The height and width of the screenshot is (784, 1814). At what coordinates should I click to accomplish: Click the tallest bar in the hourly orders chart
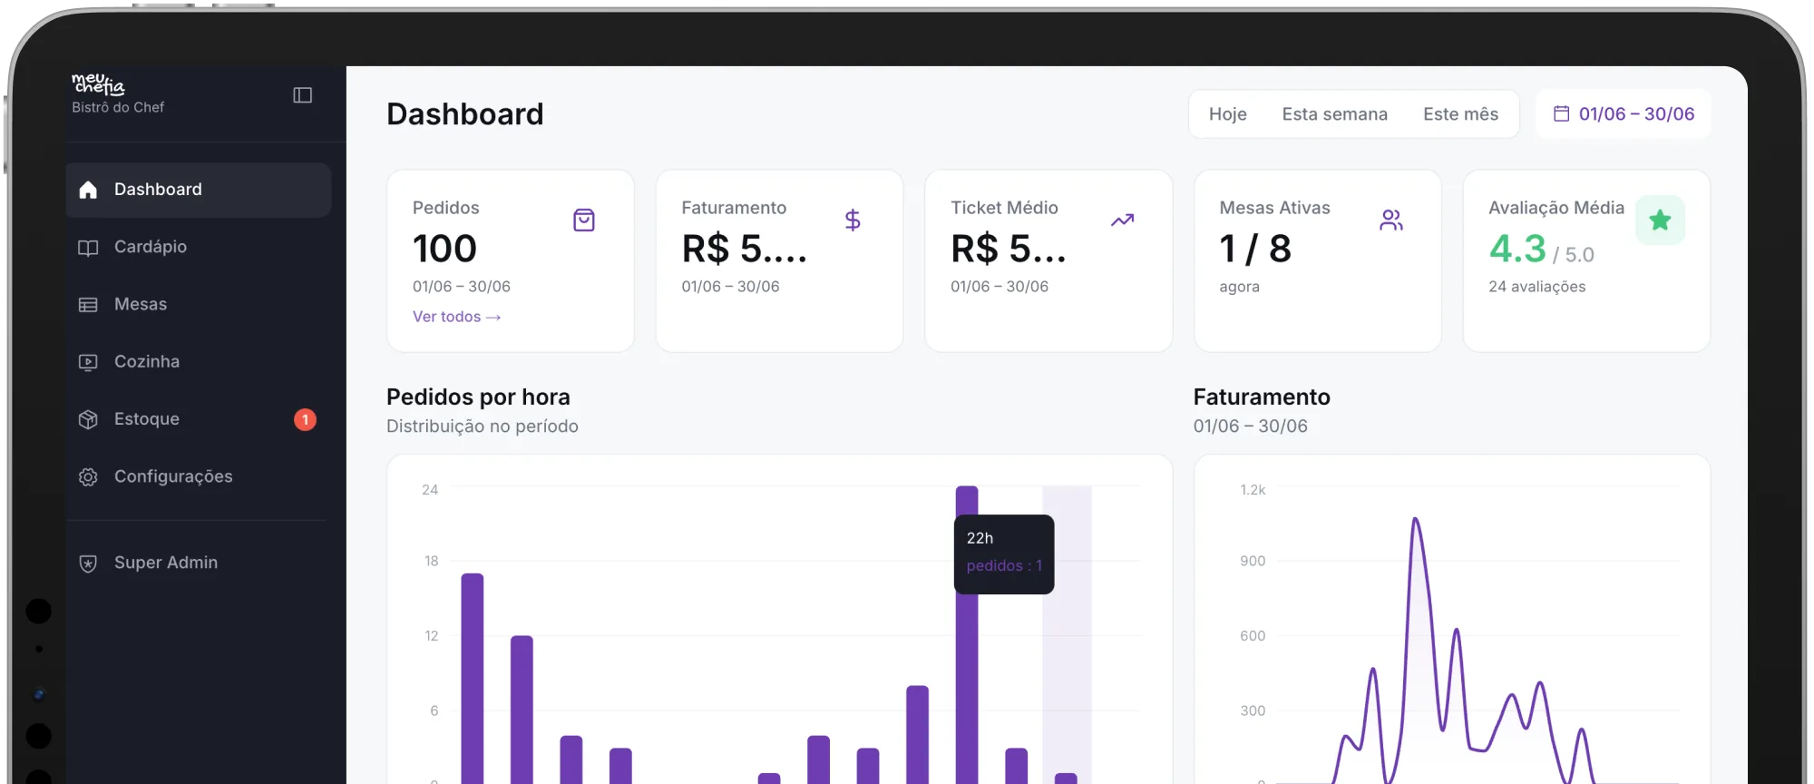967,635
